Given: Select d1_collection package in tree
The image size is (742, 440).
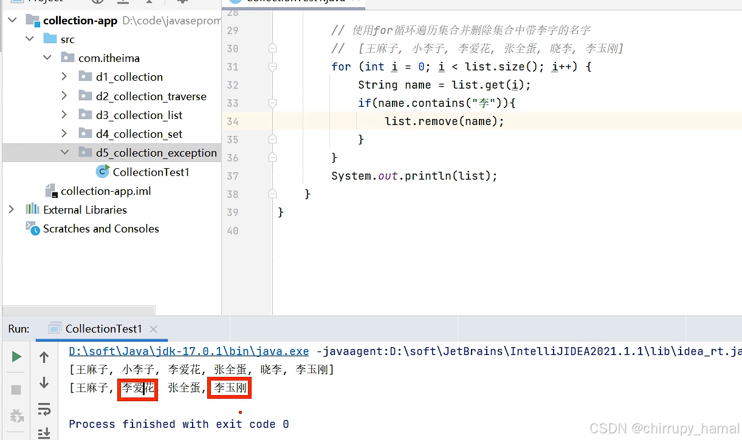Looking at the screenshot, I should [x=129, y=77].
